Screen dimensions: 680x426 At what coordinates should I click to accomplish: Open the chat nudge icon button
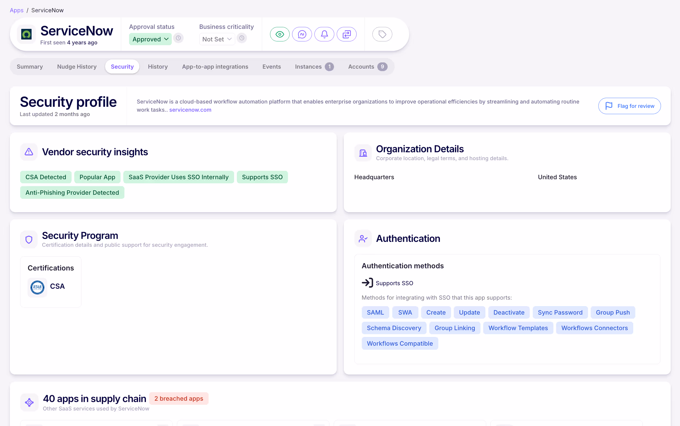click(302, 34)
